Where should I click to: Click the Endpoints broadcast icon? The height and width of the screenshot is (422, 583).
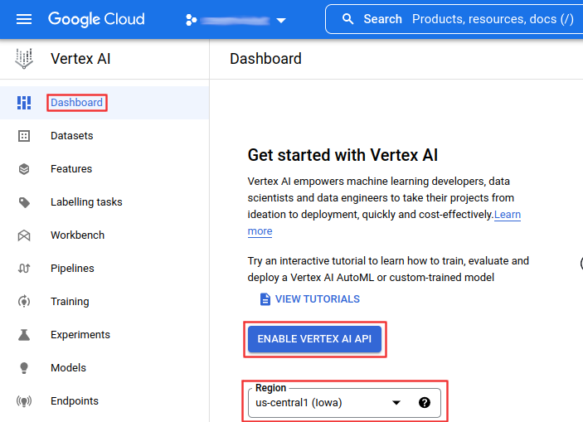(24, 401)
